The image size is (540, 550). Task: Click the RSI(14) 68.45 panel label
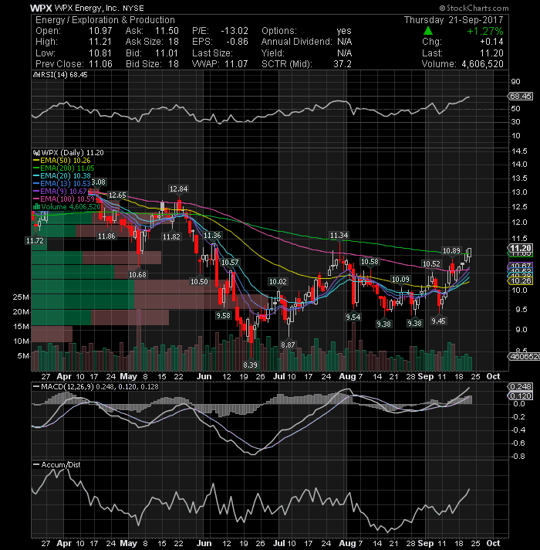coord(60,75)
